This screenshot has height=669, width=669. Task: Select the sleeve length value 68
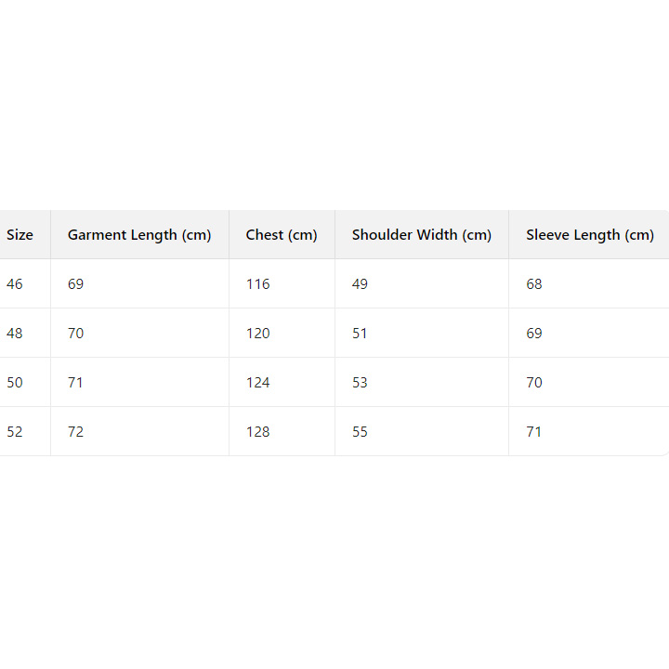534,284
